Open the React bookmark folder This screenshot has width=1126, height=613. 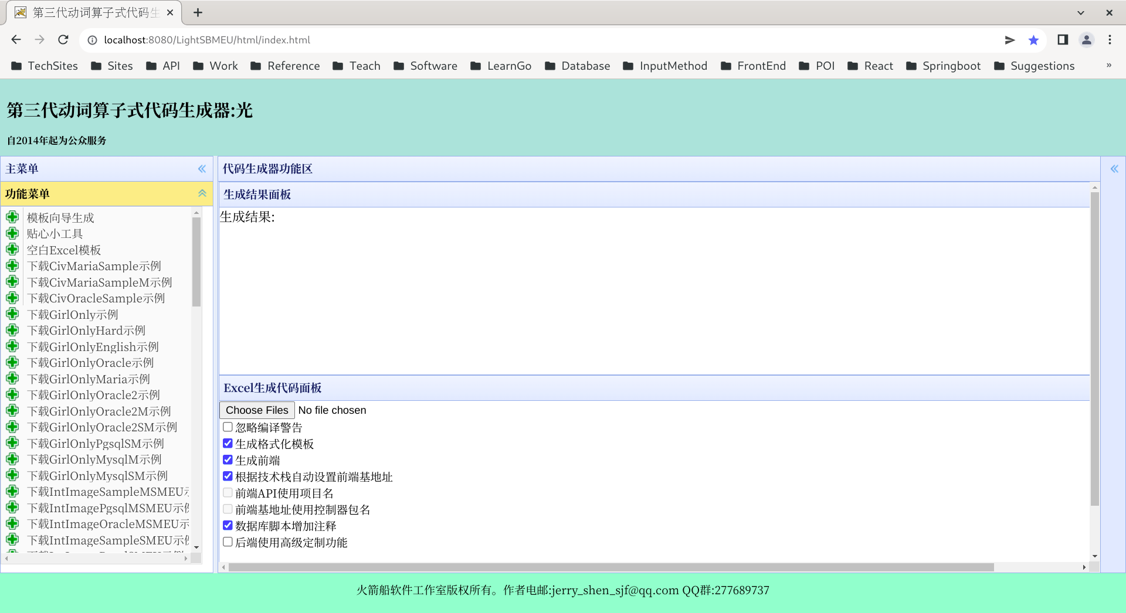click(870, 66)
